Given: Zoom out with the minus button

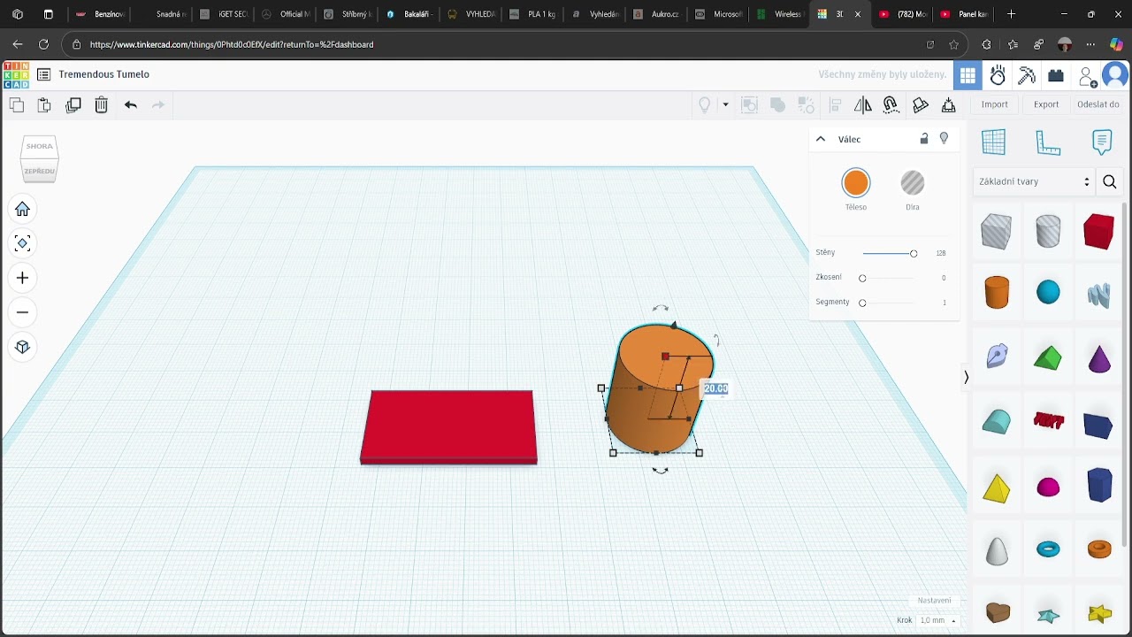Looking at the screenshot, I should pos(23,312).
